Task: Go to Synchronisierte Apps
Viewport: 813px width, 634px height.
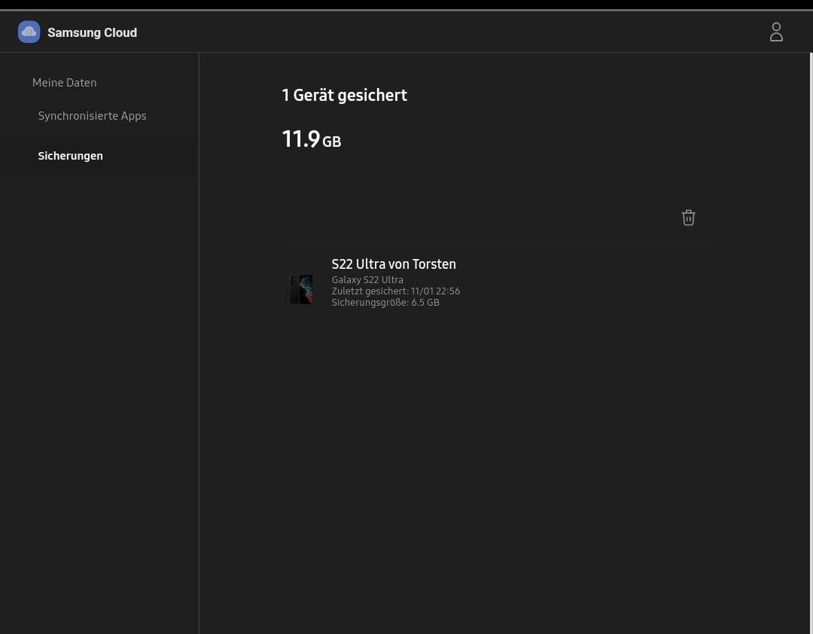Action: [x=93, y=116]
